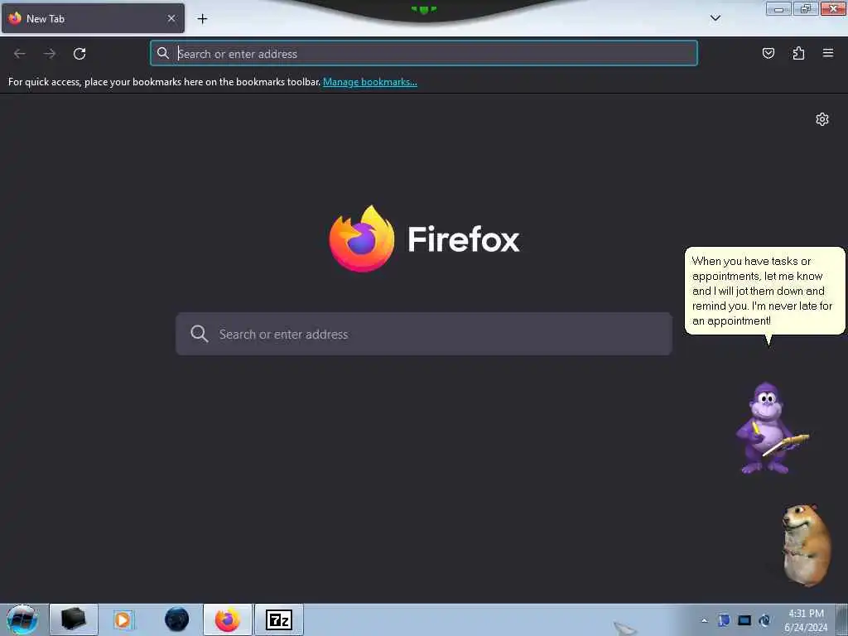
Task: Click the green-eyed icon at window top
Action: click(x=424, y=9)
